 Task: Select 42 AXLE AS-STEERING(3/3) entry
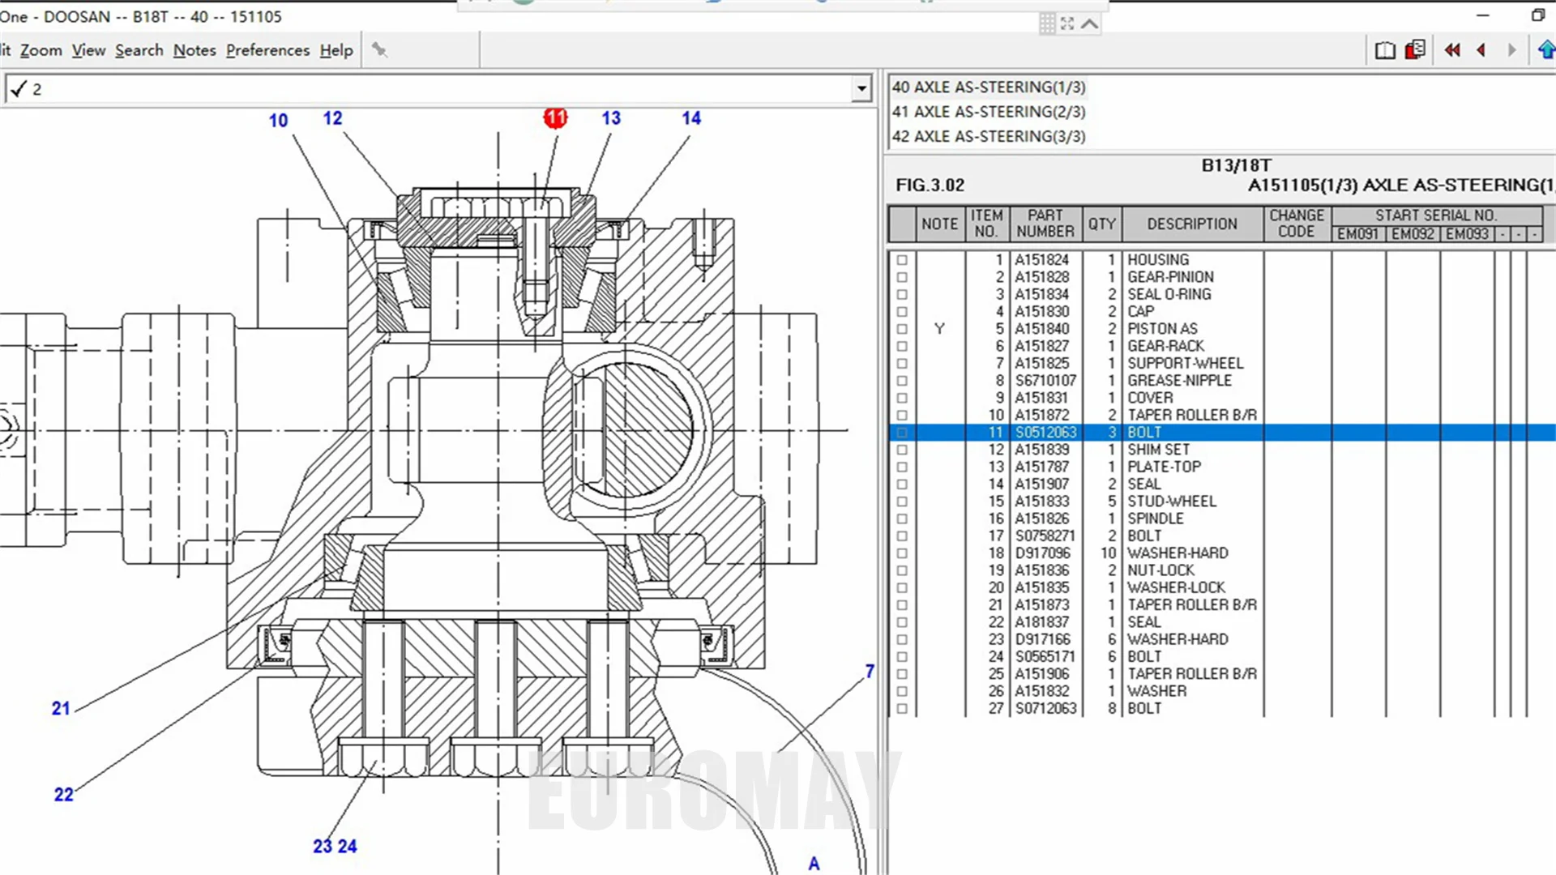click(x=989, y=136)
